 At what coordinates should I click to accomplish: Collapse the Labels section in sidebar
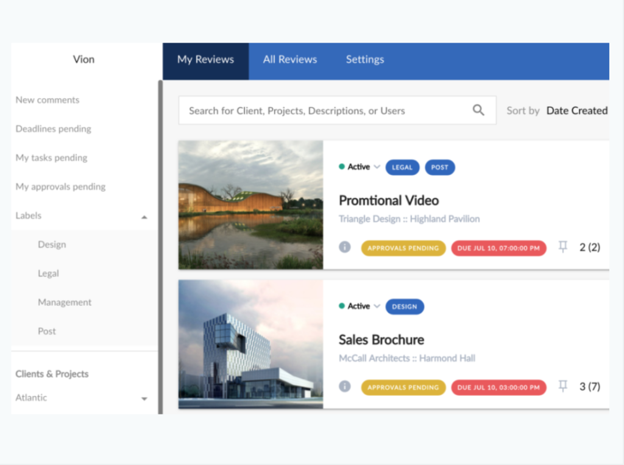tap(144, 216)
